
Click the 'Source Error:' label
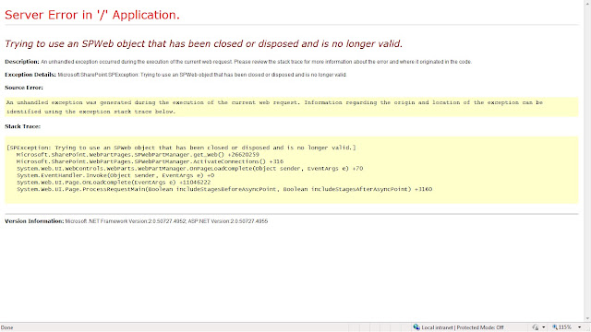(x=24, y=88)
